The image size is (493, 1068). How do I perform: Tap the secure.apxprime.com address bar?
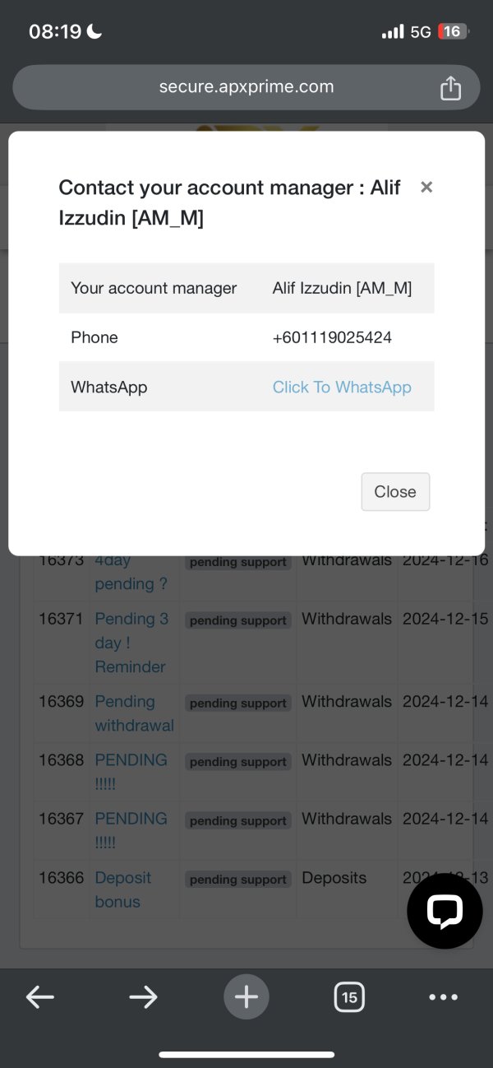tap(246, 87)
